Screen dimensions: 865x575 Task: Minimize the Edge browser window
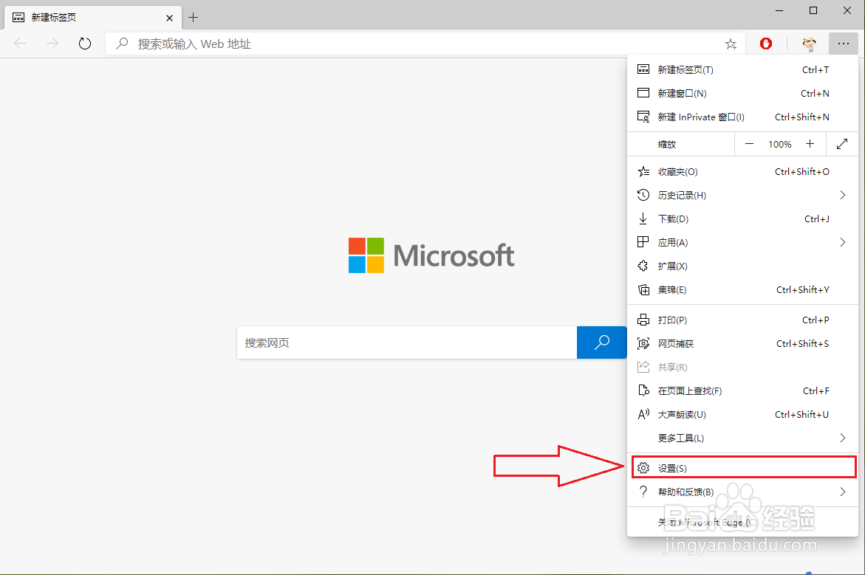[779, 10]
